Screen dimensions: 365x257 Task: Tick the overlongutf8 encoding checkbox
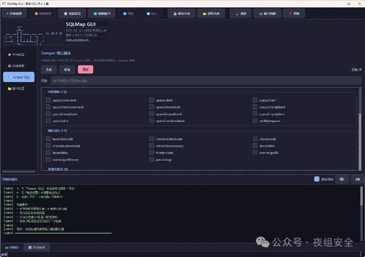pyautogui.click(x=255, y=153)
